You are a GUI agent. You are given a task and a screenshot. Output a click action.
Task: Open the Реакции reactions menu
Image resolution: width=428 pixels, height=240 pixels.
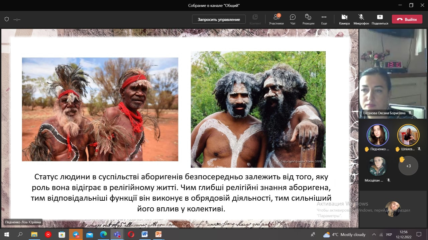pyautogui.click(x=308, y=19)
